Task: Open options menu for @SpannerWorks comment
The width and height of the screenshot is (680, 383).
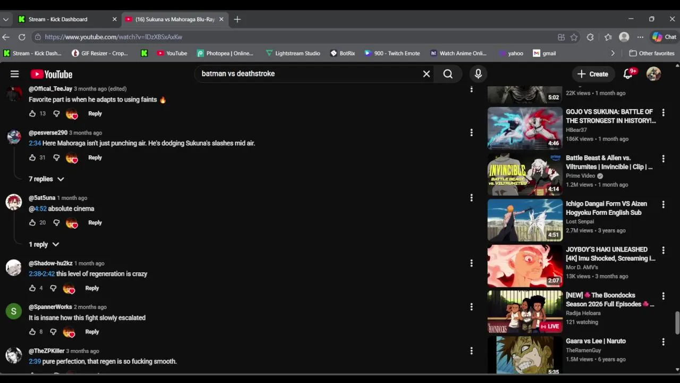Action: click(471, 307)
